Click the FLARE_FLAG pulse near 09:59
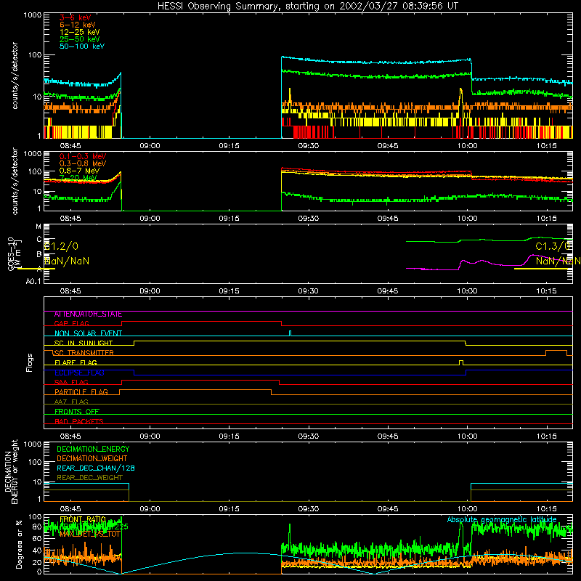 point(461,362)
